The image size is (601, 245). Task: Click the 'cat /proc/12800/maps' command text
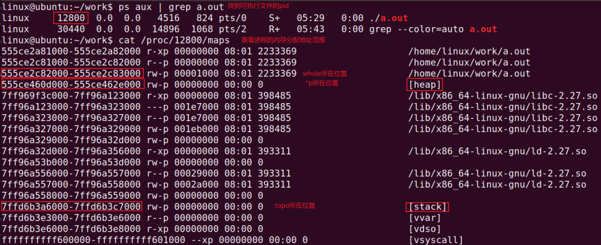pyautogui.click(x=174, y=40)
